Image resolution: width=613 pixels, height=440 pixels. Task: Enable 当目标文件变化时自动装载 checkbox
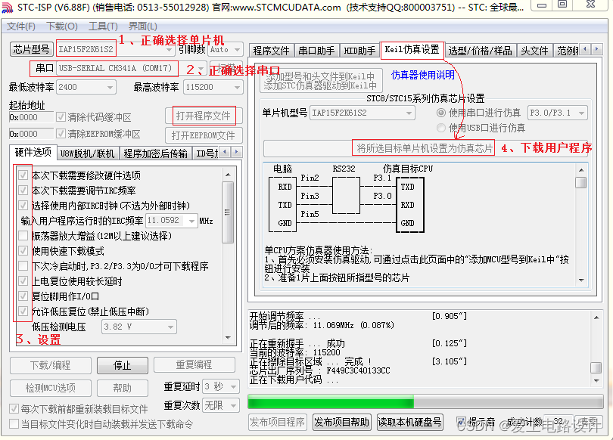coord(14,423)
